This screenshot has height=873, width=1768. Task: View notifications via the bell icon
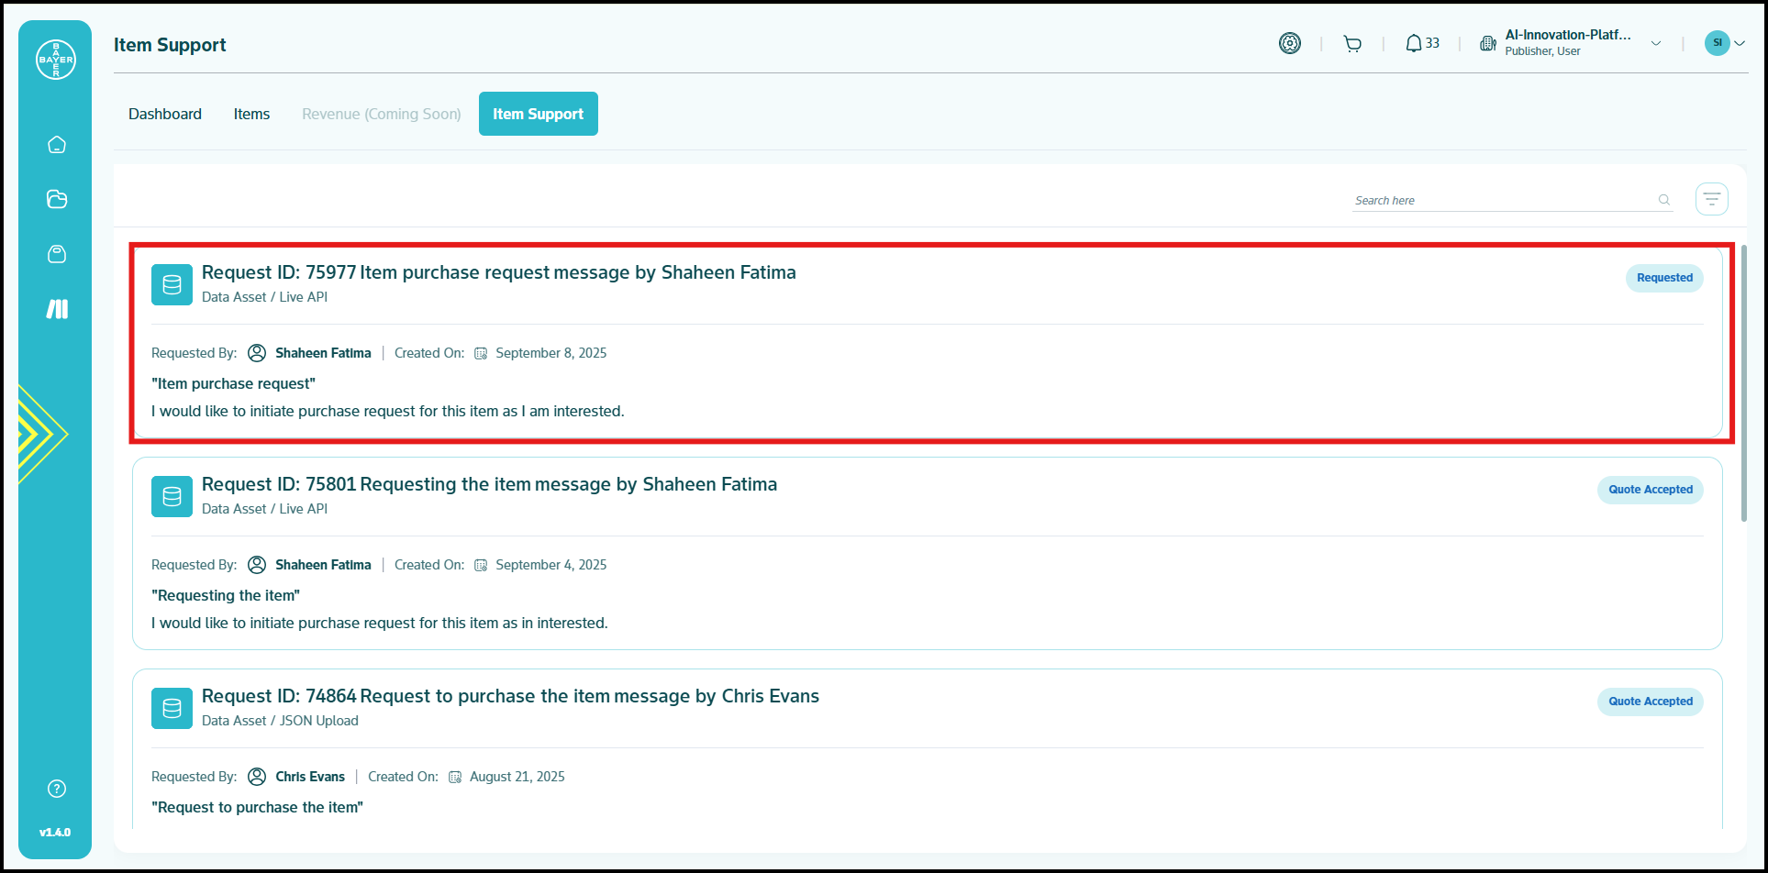pos(1414,43)
